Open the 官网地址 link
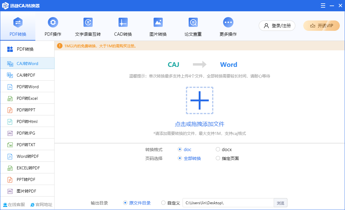Image resolution: width=345 pixels, height=210 pixels. 41,205
